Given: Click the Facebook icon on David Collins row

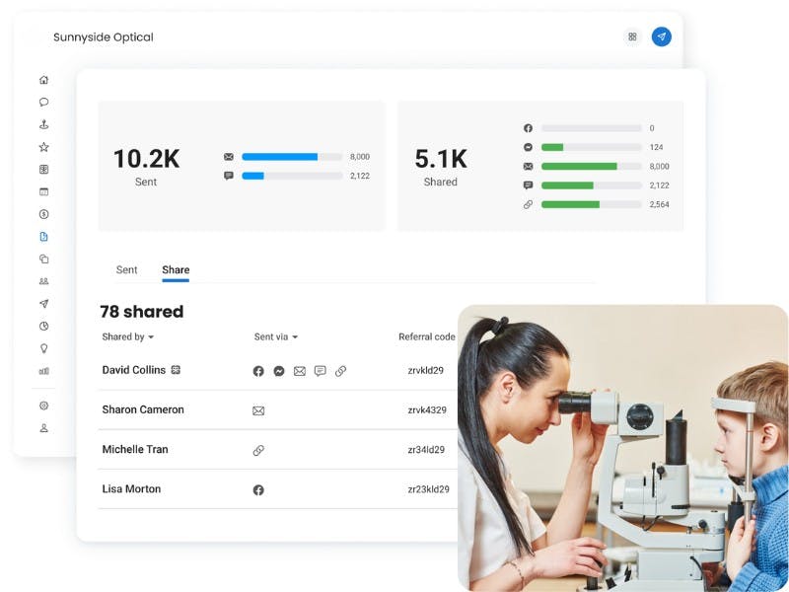Looking at the screenshot, I should (x=257, y=371).
